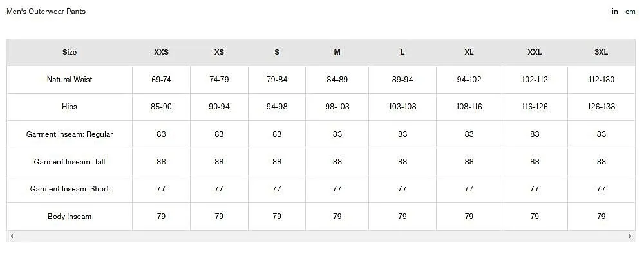Click the Garment Inseam: Tall row label
Image resolution: width=644 pixels, height=257 pixels.
[70, 161]
